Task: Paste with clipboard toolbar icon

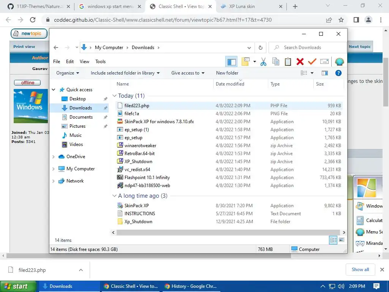Action: click(288, 62)
